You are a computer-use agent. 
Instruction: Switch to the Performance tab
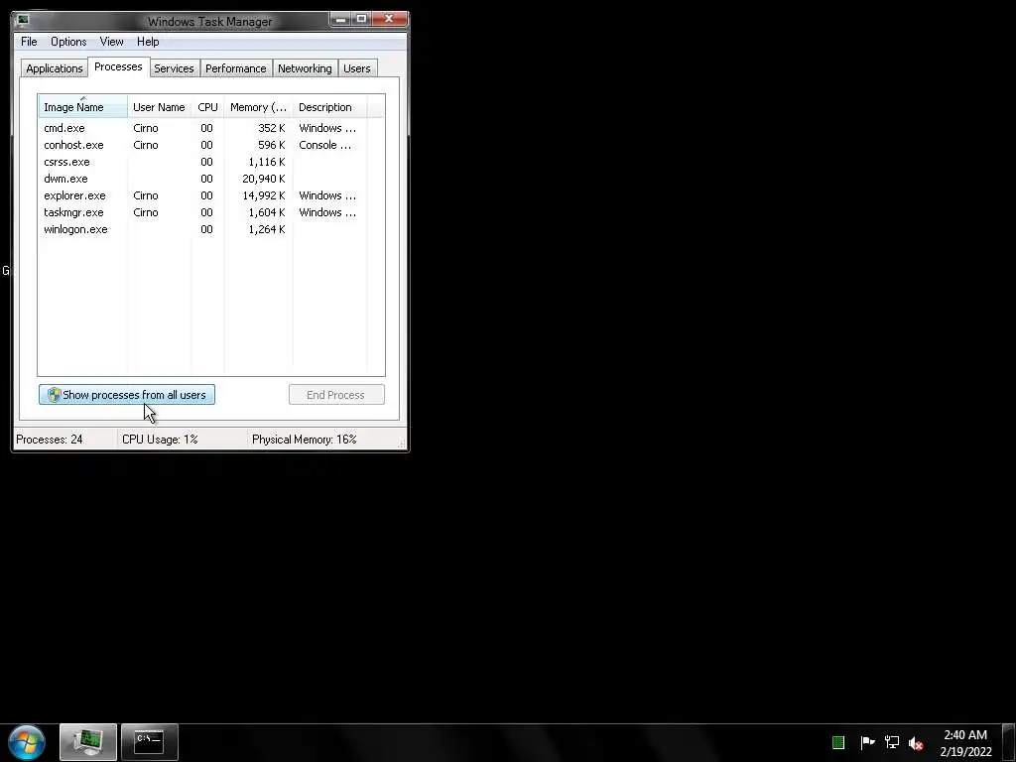[x=236, y=68]
